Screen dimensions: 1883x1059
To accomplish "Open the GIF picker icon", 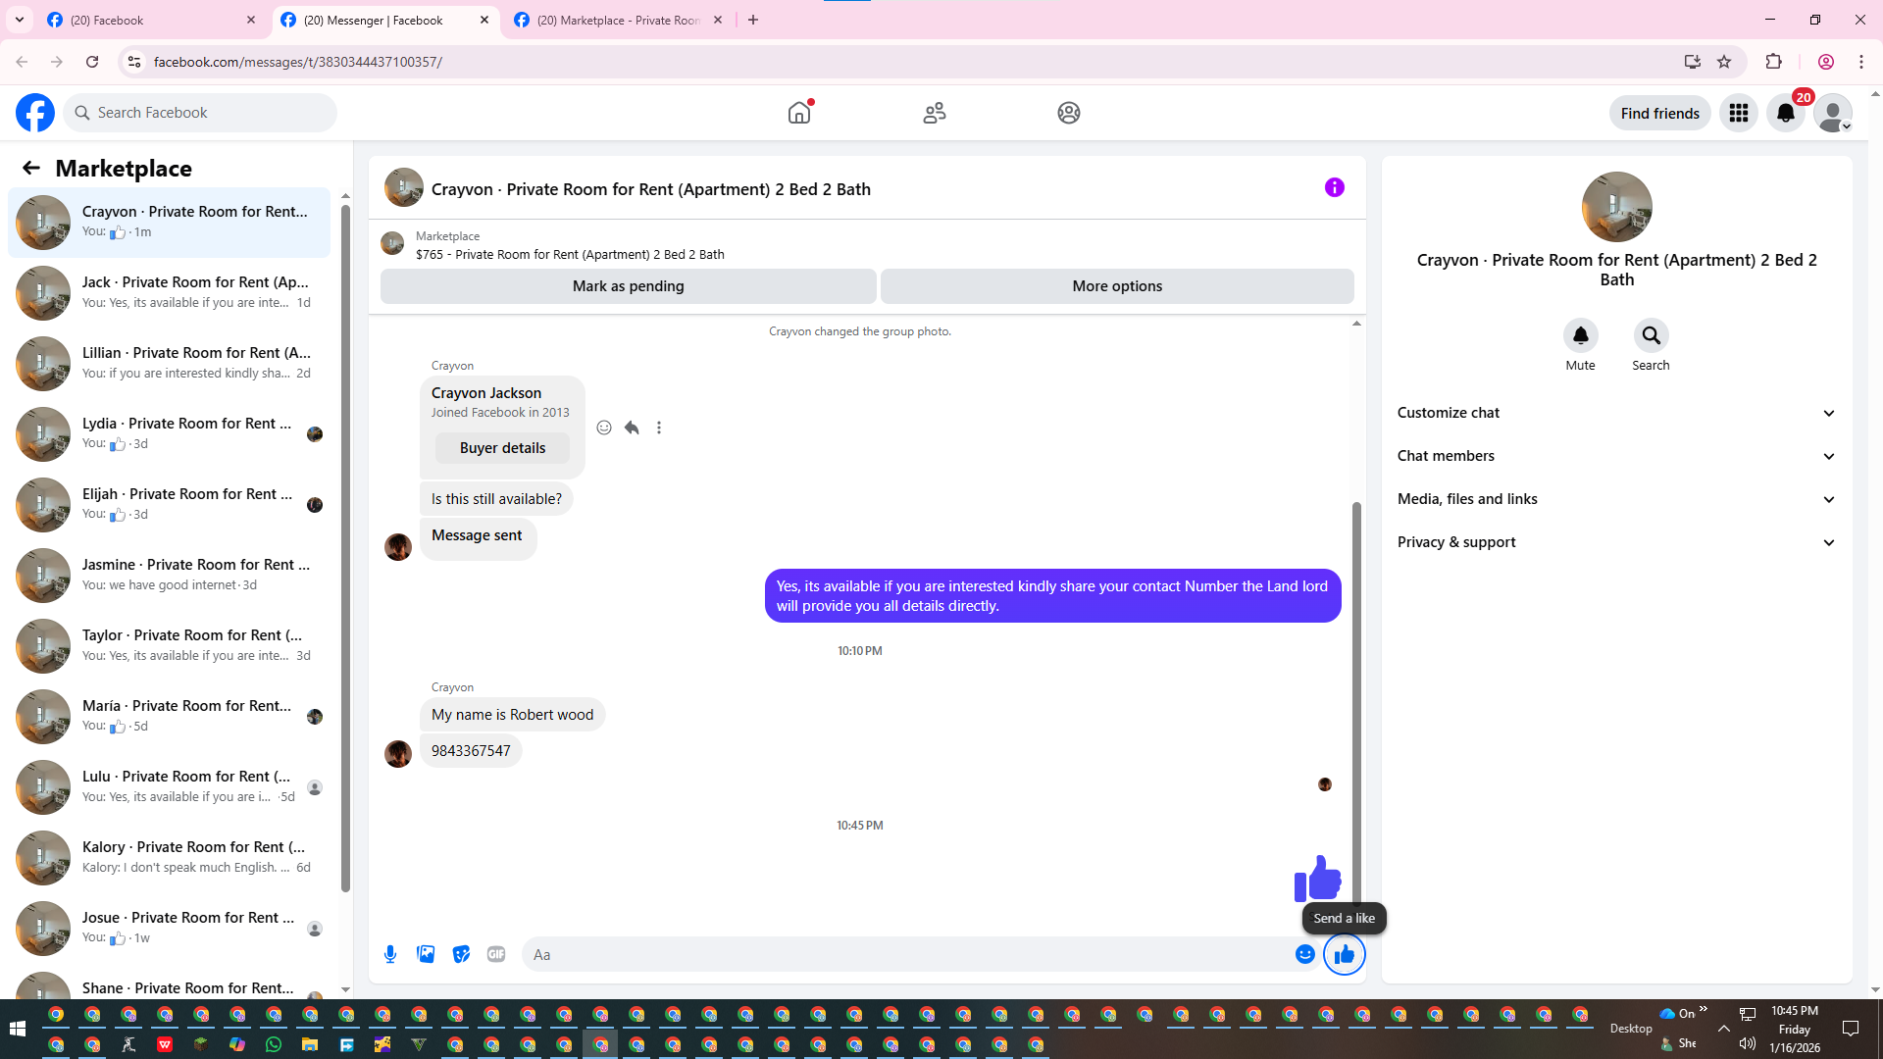I will [x=496, y=954].
